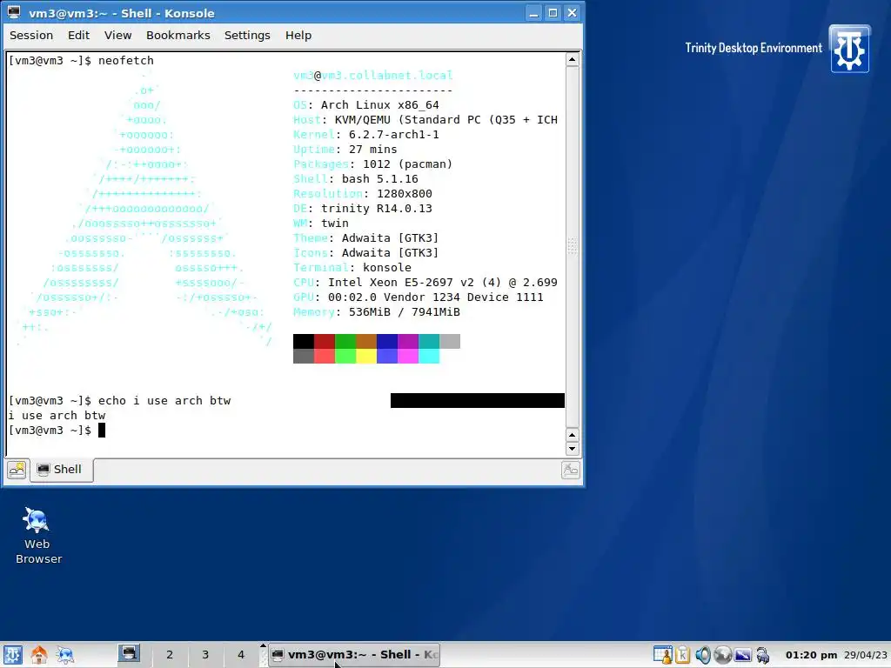Click the bright yellow color block
Viewport: 891px width, 668px height.
pos(366,356)
